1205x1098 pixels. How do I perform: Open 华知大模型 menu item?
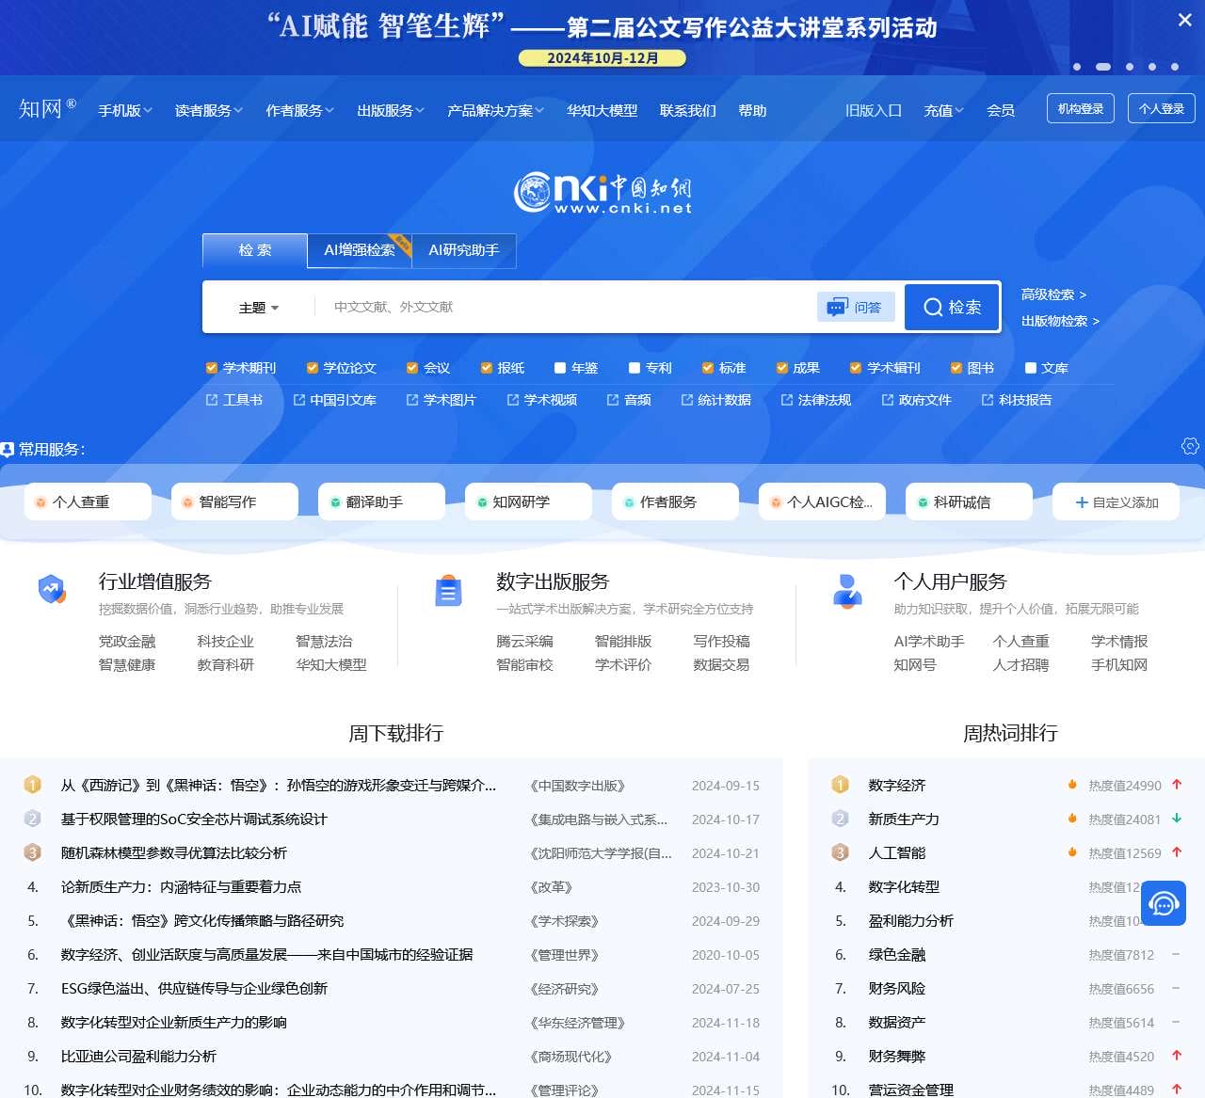tap(602, 110)
